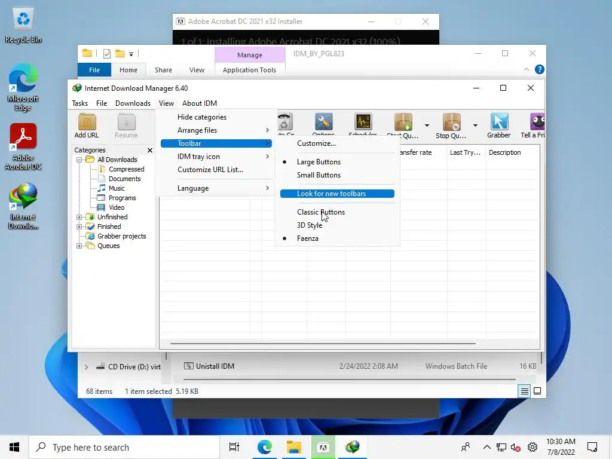612x459 pixels.
Task: Expand the Queues tree node
Action: 79,246
